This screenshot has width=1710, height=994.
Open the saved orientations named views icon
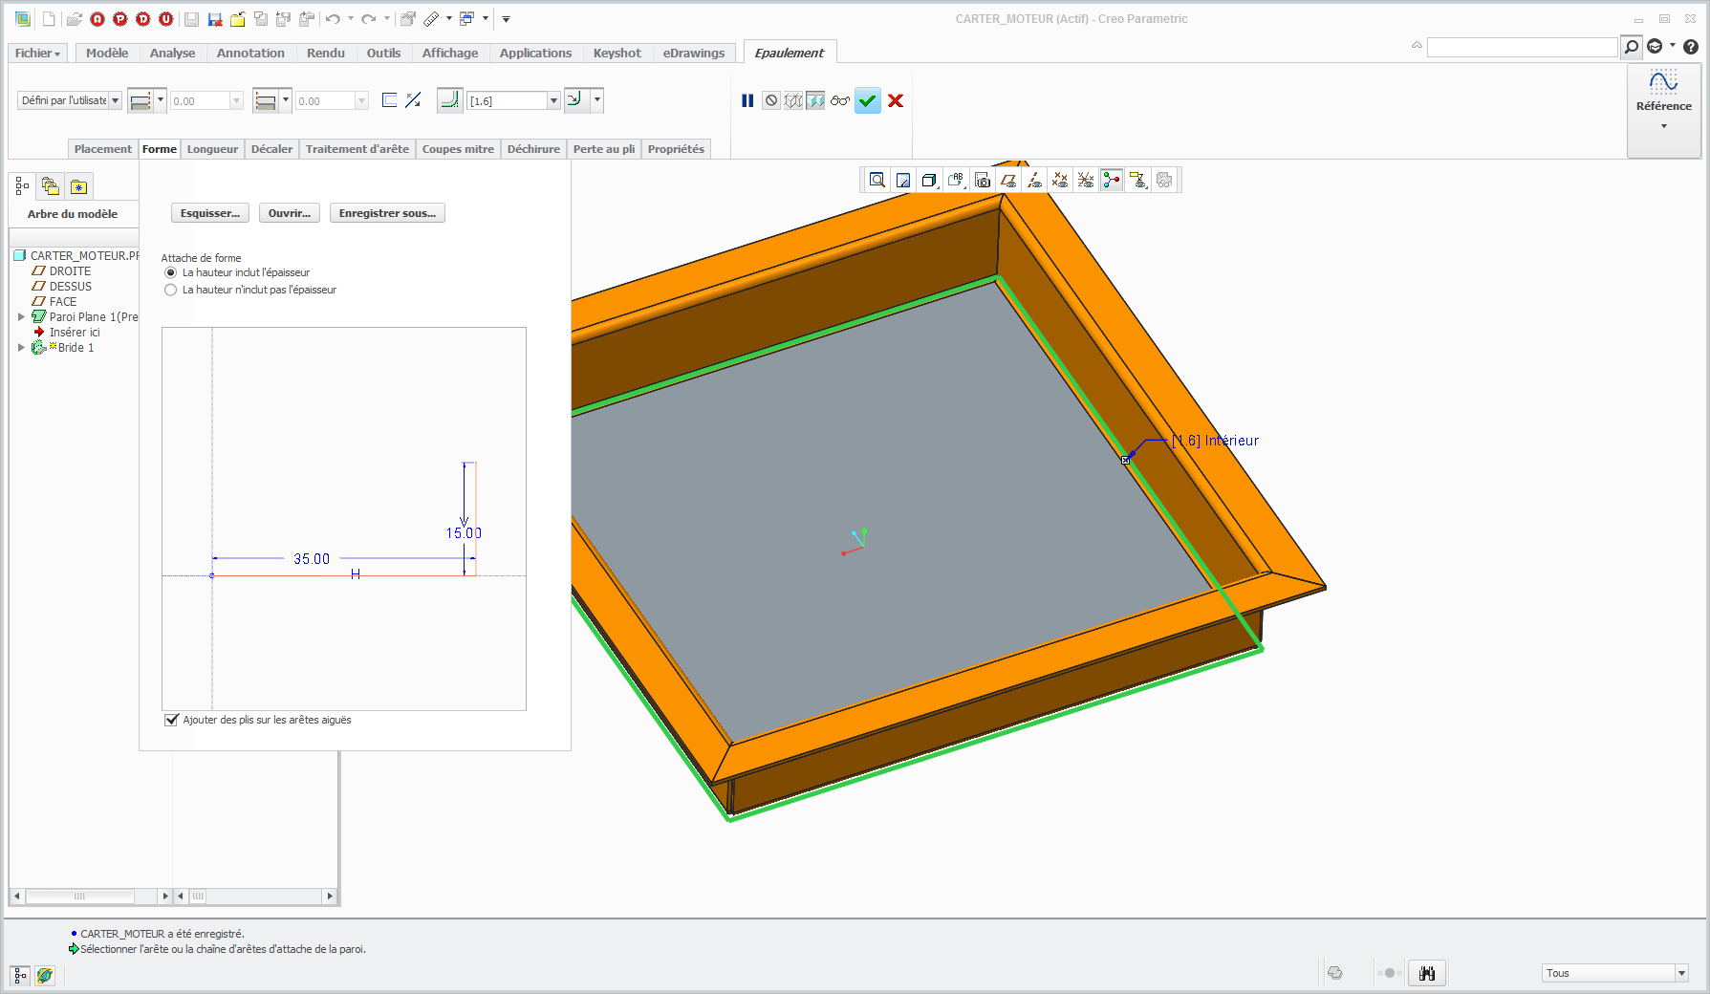pyautogui.click(x=955, y=180)
